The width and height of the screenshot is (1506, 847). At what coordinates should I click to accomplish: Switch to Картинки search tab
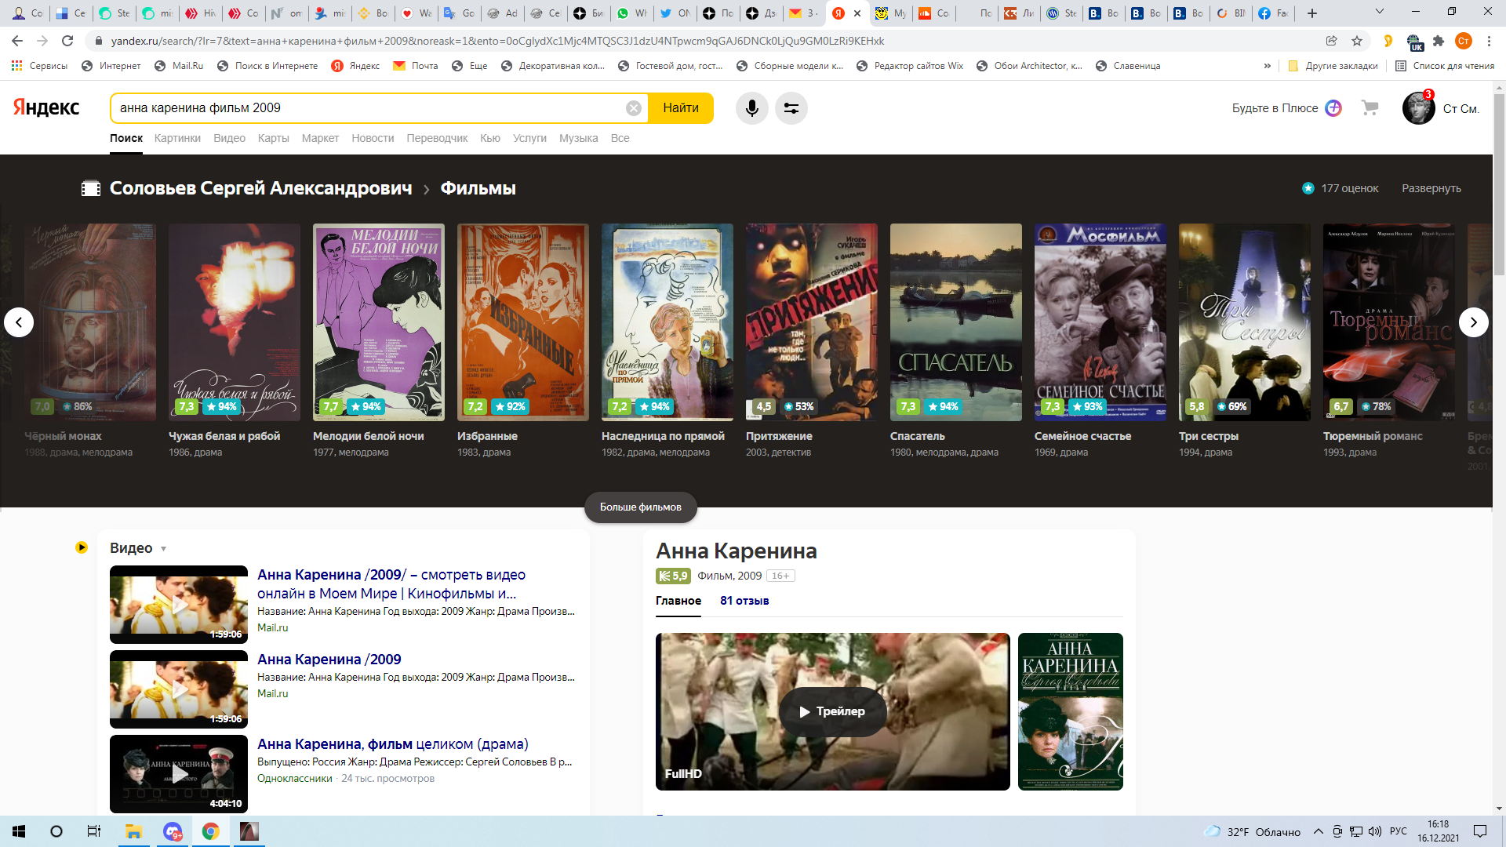pos(177,138)
